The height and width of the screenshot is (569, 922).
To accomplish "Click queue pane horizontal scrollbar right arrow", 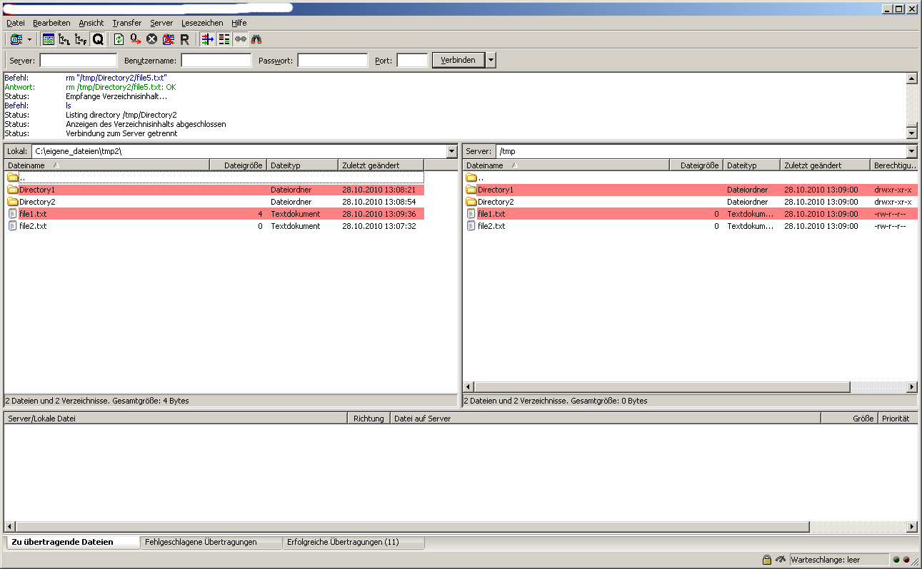I will click(911, 527).
